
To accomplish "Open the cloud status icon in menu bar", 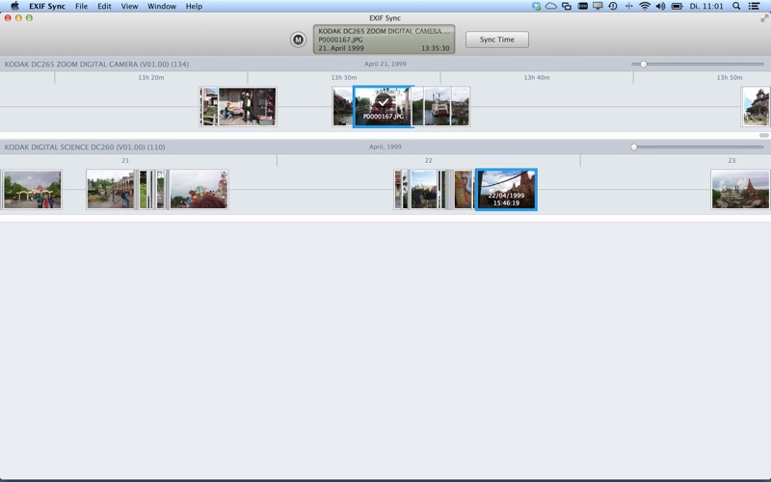I will click(x=551, y=6).
